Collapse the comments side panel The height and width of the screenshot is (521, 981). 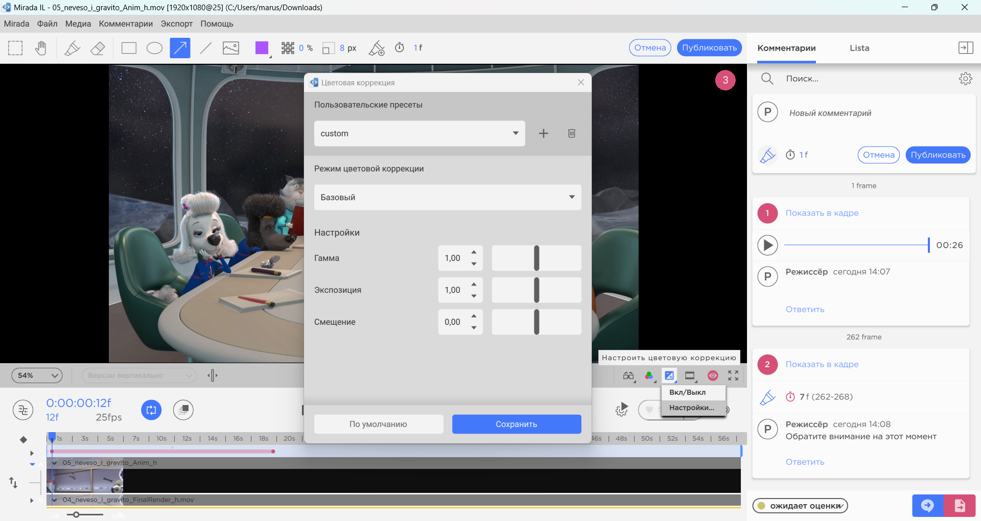point(966,48)
